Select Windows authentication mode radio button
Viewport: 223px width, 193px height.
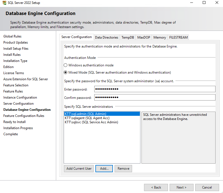pos(65,65)
